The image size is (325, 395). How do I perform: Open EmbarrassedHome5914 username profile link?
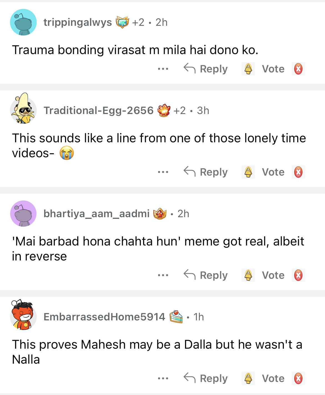point(104,317)
